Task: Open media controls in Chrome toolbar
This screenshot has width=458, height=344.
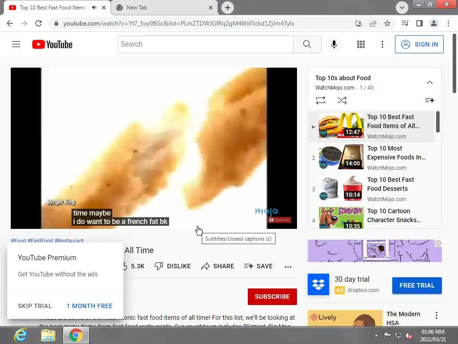Action: click(405, 23)
